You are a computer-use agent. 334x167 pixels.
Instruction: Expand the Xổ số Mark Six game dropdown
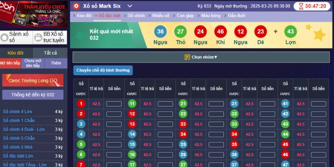click(130, 6)
